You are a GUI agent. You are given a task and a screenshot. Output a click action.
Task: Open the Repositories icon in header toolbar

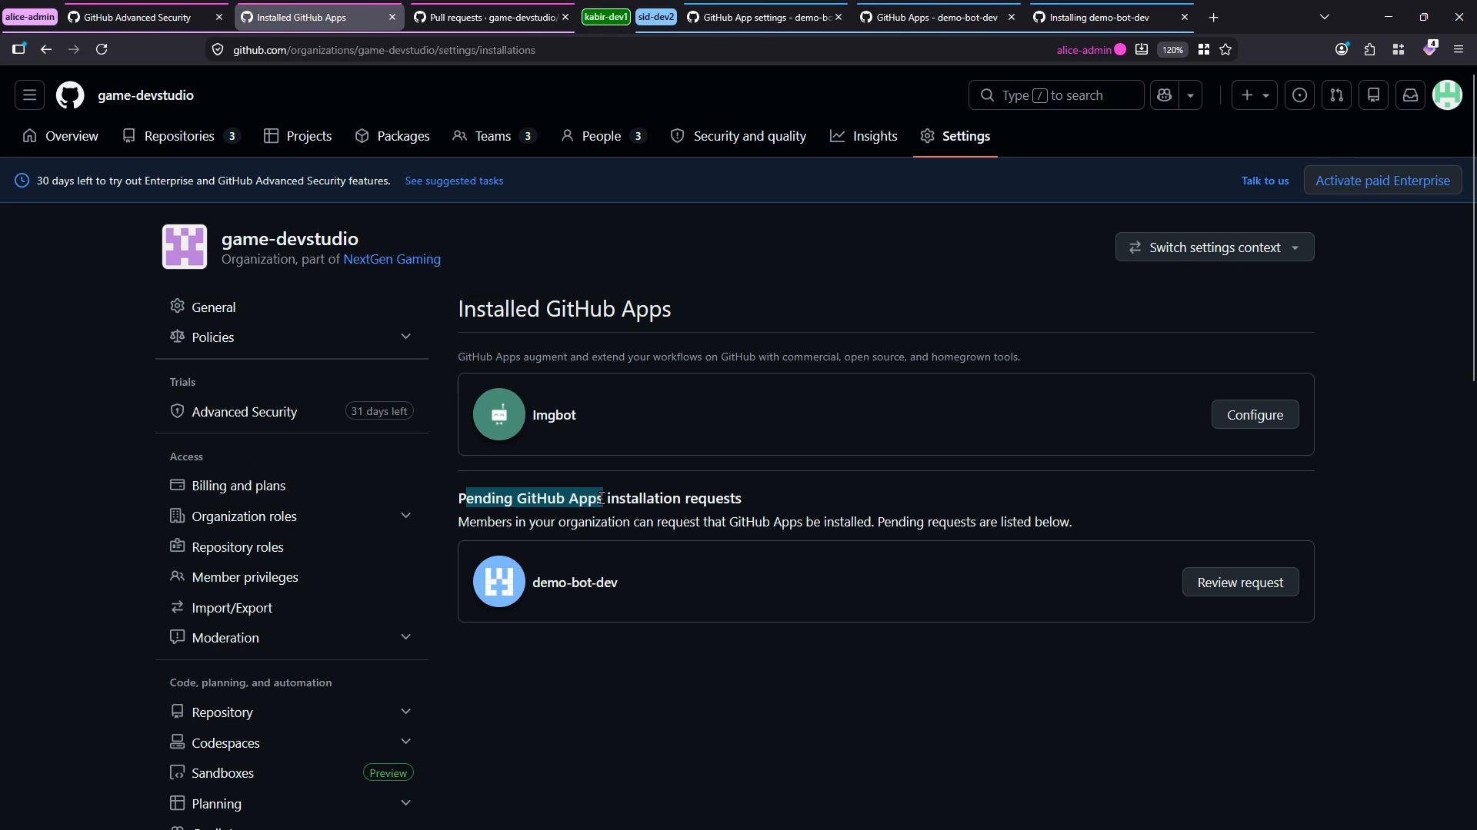click(x=1374, y=95)
